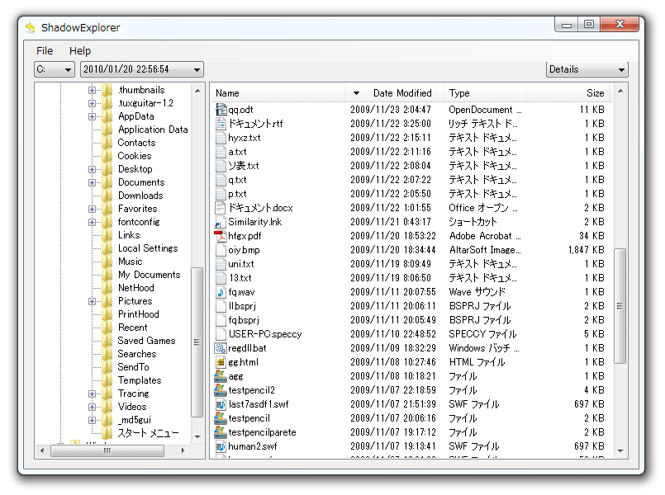Expand the AppData tree node
The image size is (665, 495).
(x=92, y=116)
